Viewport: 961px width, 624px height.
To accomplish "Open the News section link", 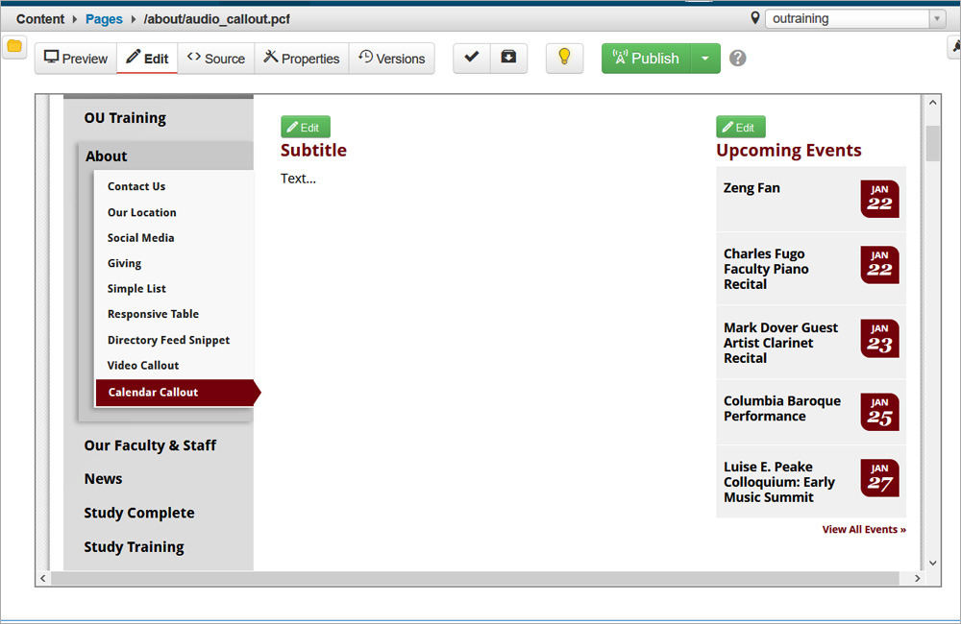I will (x=103, y=479).
